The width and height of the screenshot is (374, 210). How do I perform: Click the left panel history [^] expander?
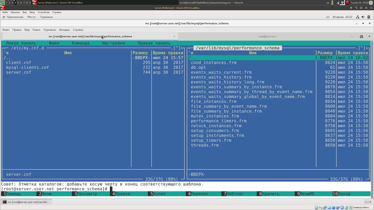click(177, 48)
